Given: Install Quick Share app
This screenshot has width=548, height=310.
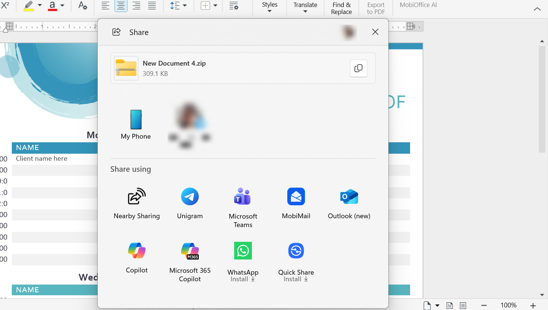Looking at the screenshot, I should (296, 262).
